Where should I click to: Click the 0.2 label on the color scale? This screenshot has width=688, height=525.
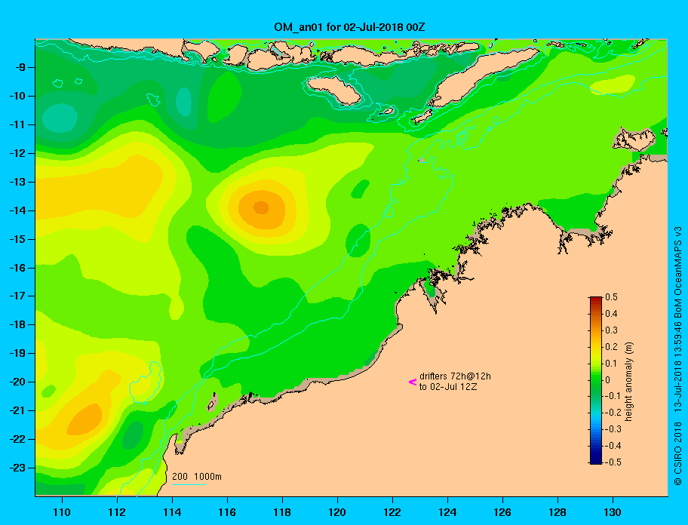(611, 347)
